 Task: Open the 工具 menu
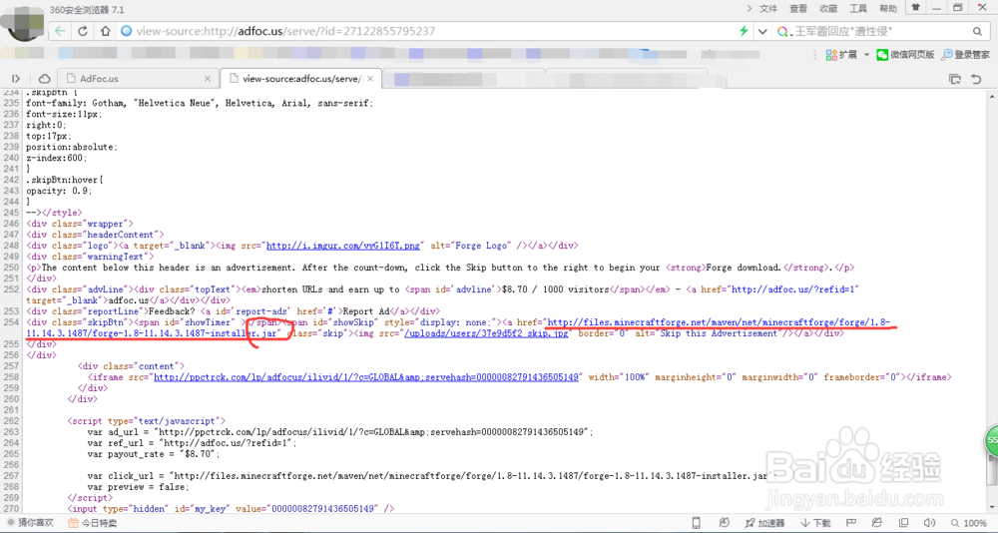[x=858, y=8]
